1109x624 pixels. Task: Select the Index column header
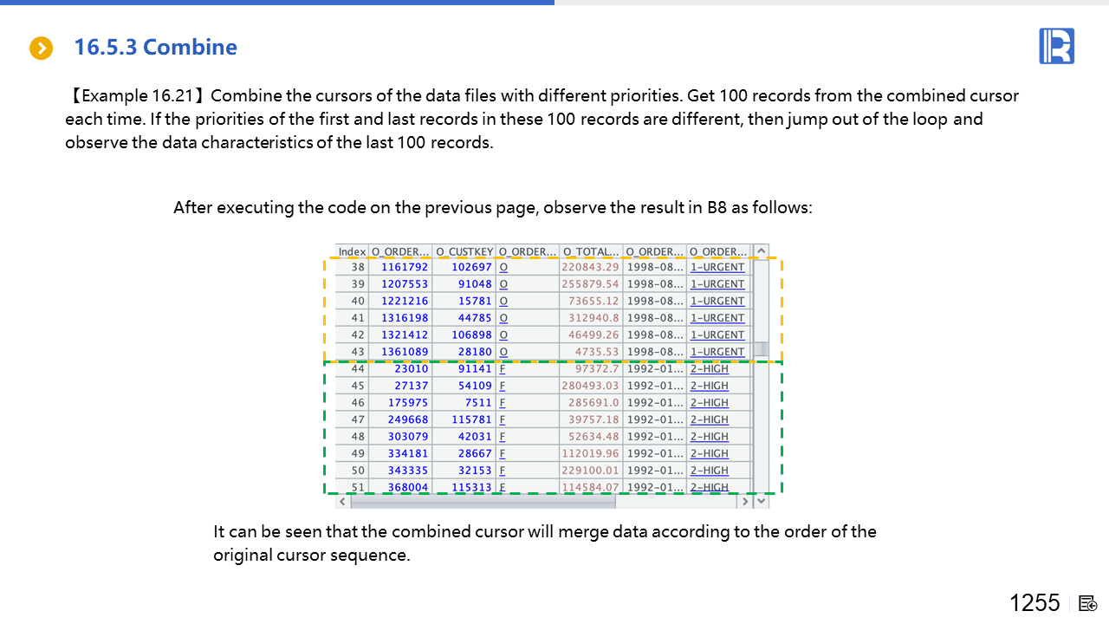click(x=352, y=252)
